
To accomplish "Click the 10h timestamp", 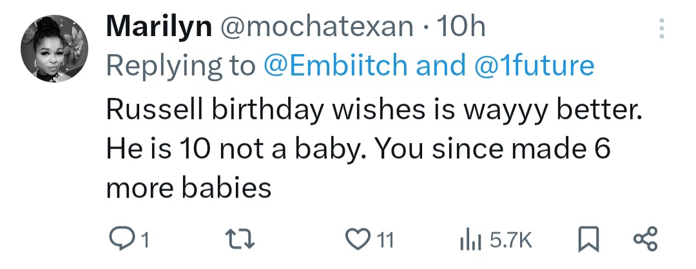I will [x=460, y=26].
